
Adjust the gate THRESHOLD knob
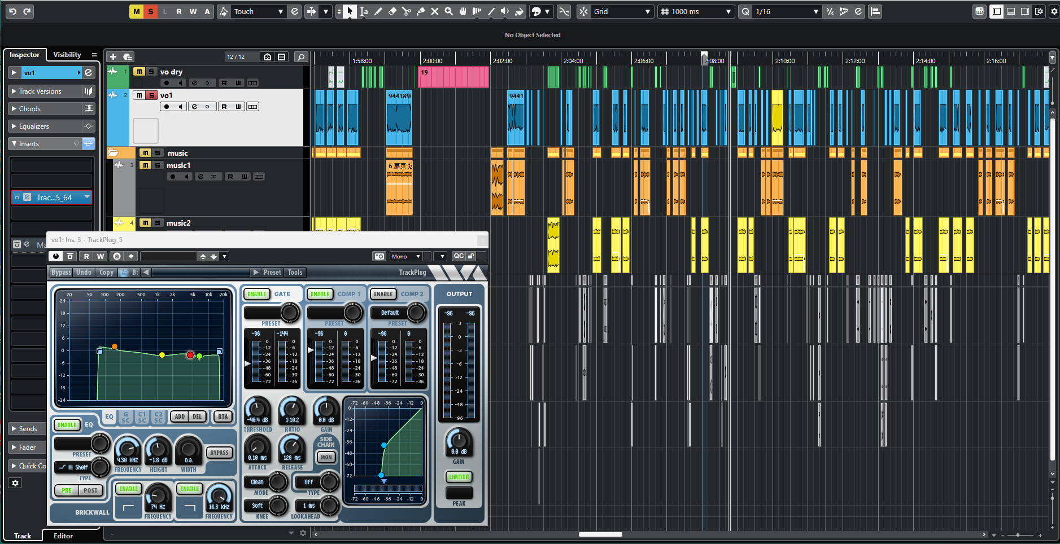[x=258, y=409]
